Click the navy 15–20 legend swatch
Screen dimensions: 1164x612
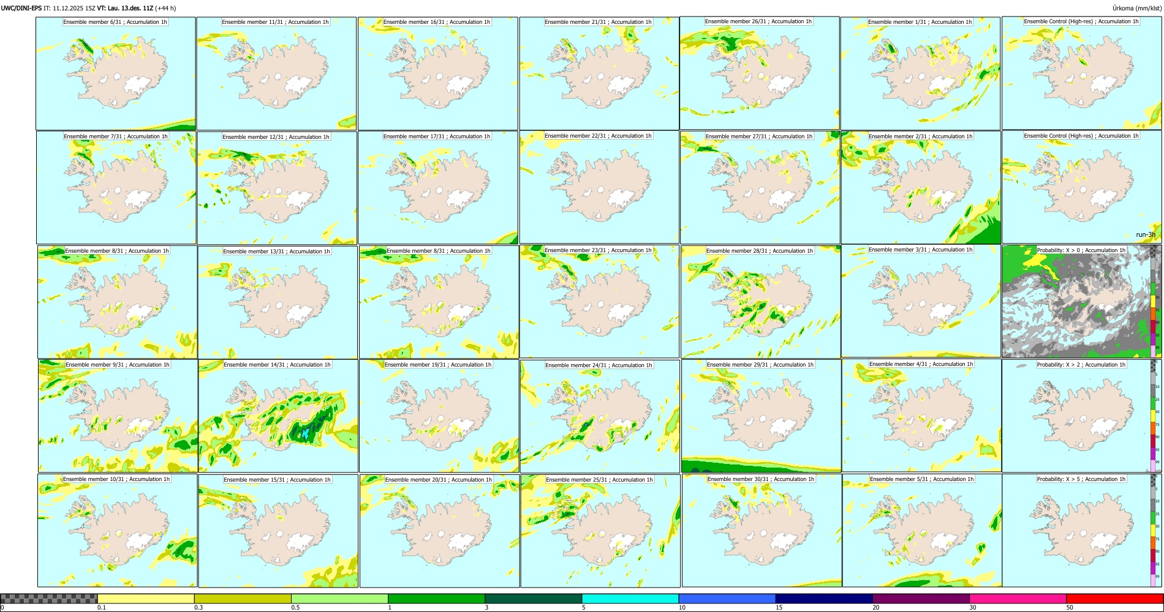point(824,599)
